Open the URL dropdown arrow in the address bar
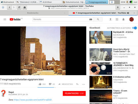Screen dimensions: 138x104 (x=89, y=8)
